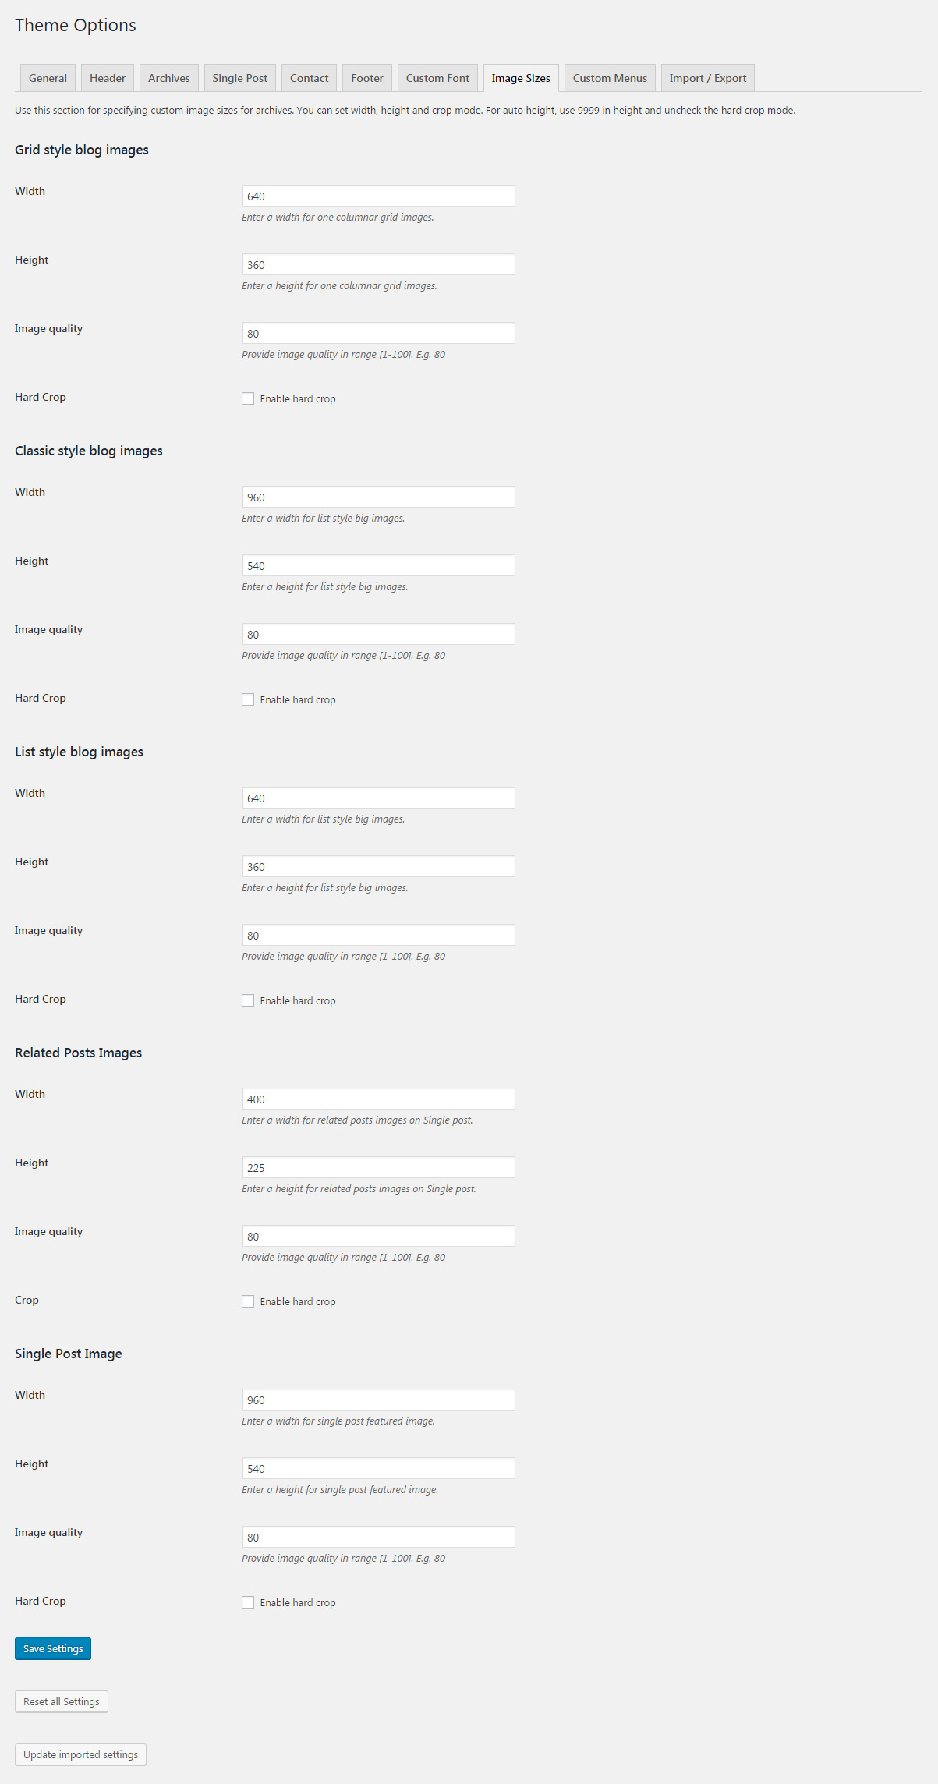Switch to the Custom Menus tab
Viewport: 938px width, 1784px height.
[610, 78]
